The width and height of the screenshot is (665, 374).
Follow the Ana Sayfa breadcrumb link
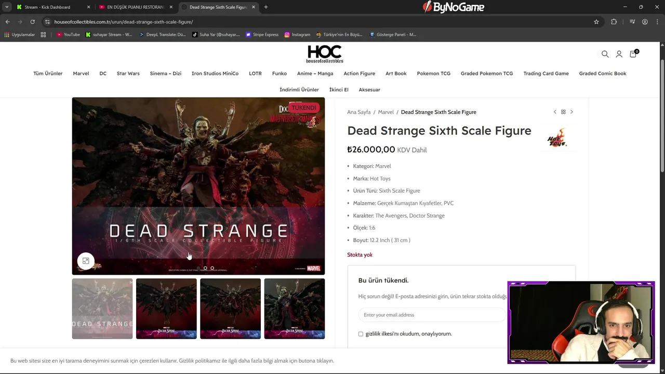pyautogui.click(x=359, y=112)
